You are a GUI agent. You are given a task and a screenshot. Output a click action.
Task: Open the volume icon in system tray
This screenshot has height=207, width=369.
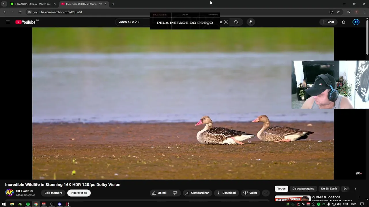[339, 204]
